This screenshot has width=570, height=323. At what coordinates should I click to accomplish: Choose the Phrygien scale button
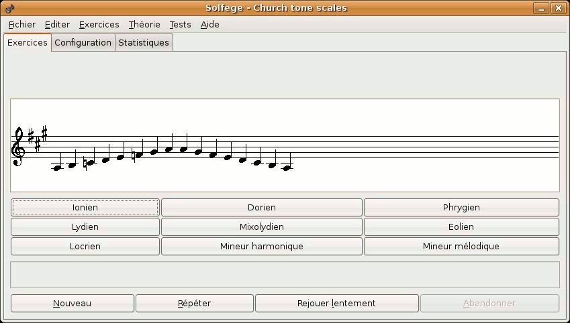461,207
